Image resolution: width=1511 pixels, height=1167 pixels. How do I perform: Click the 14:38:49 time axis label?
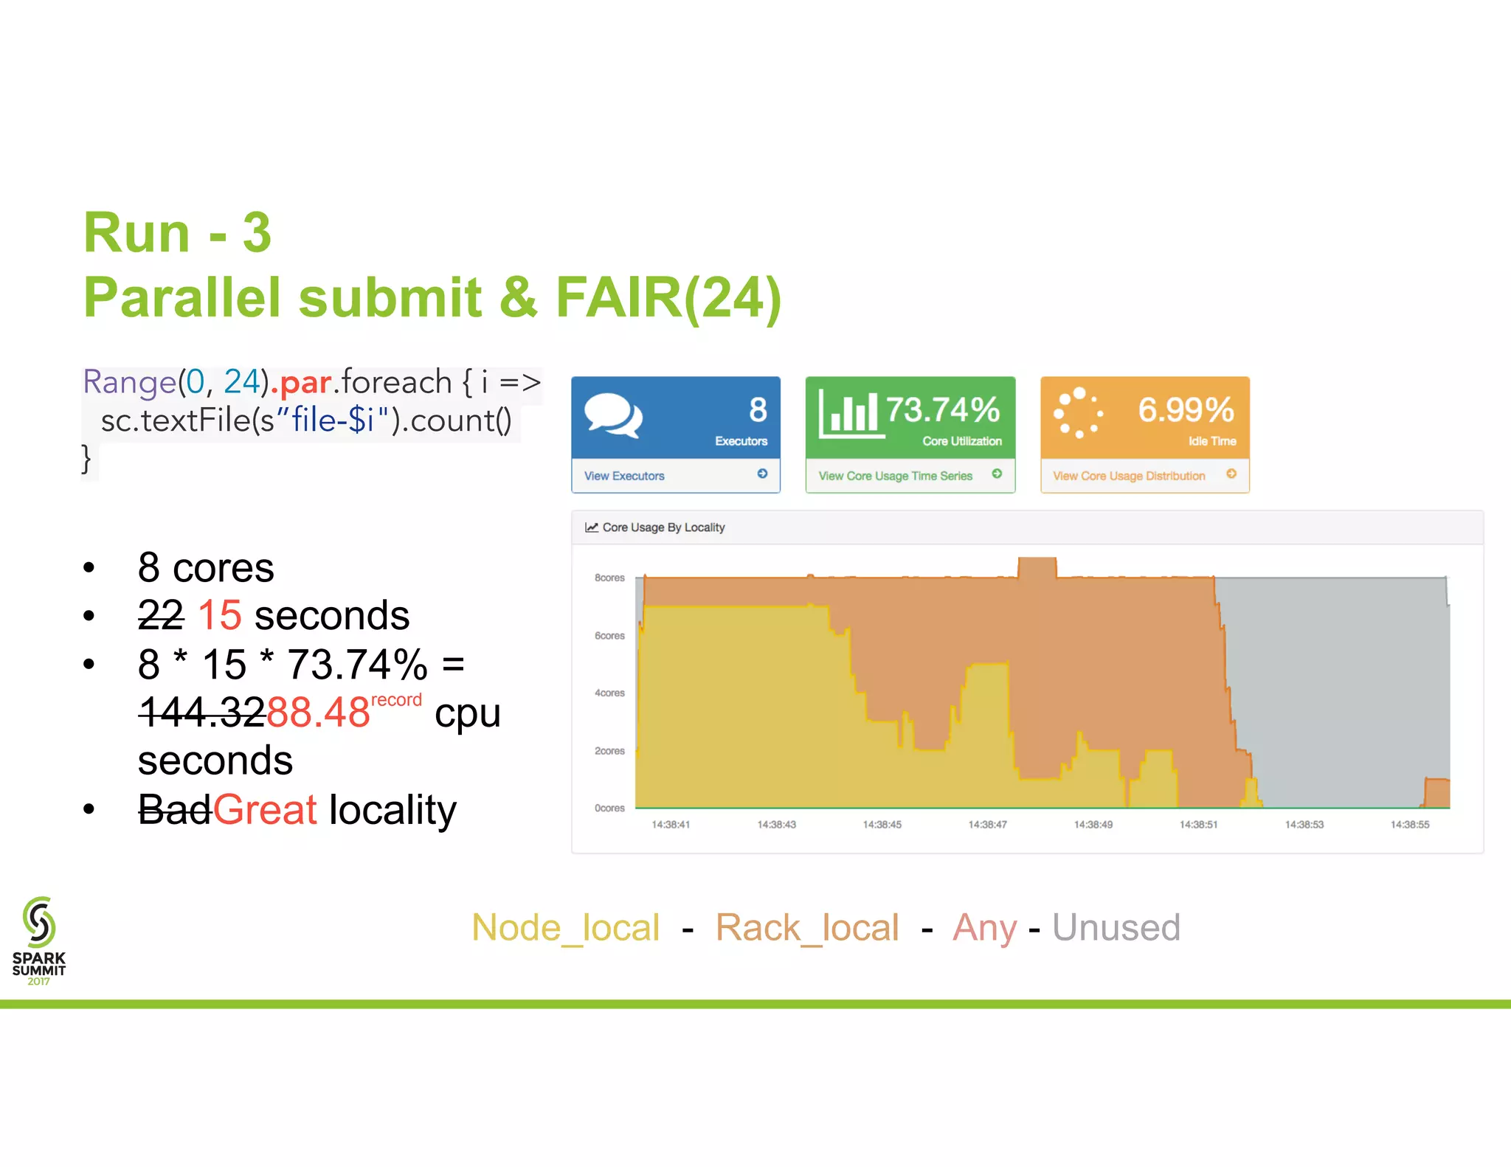pos(1093,825)
